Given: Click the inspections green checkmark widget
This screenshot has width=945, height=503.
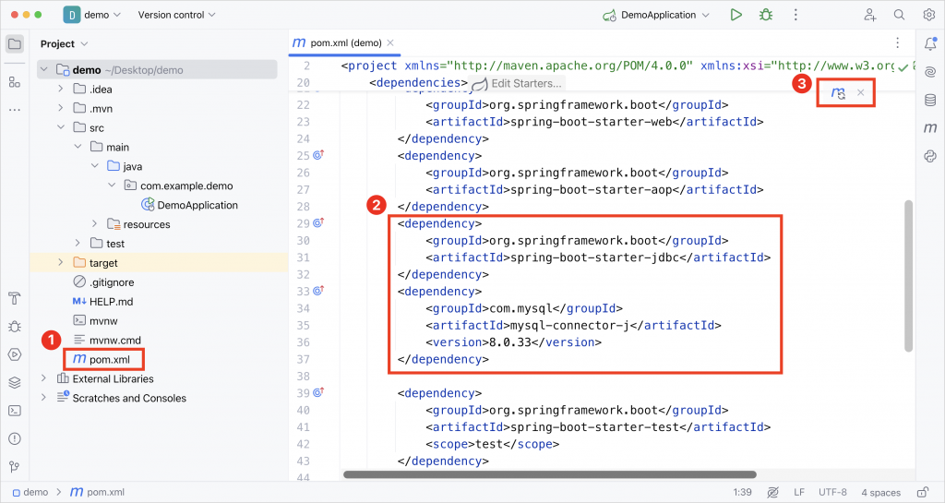Looking at the screenshot, I should 903,67.
